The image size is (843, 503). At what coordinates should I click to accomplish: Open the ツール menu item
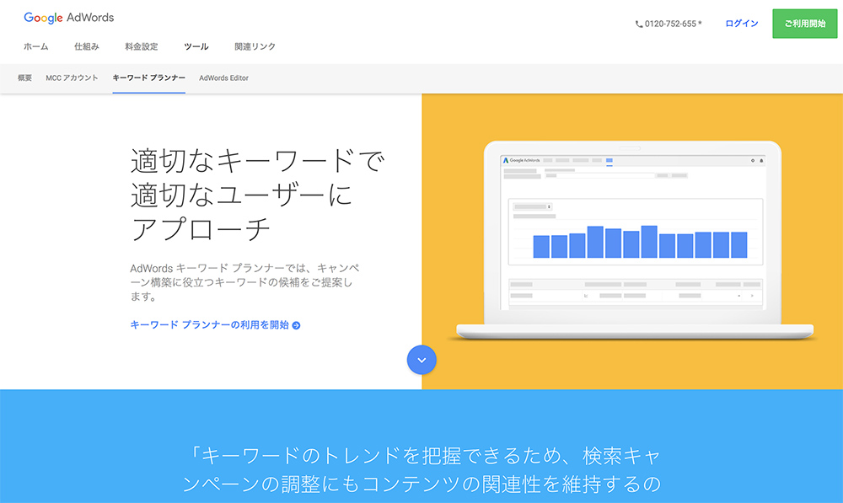(196, 46)
